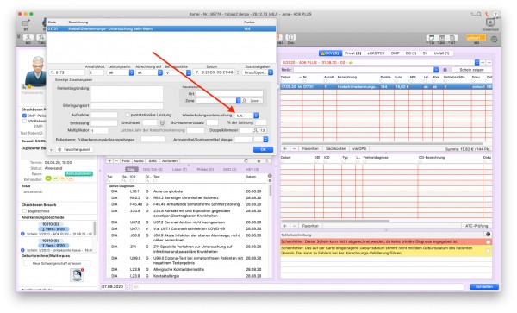
Task: Toggle the DMP-Patient checkbox
Action: (24, 116)
